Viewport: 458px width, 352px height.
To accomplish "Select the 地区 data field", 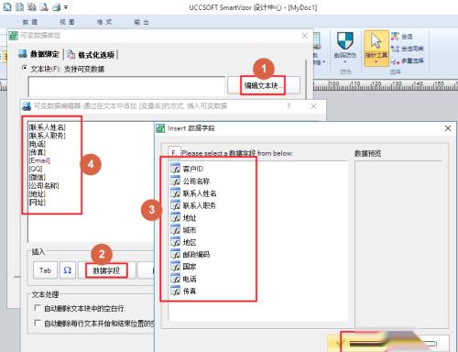I will click(183, 242).
